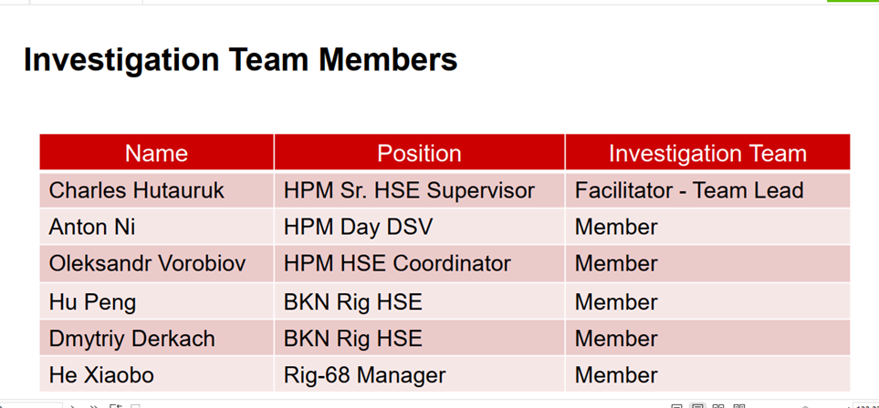Select the Oleksandr Vorobiov cell
The width and height of the screenshot is (879, 408).
(156, 263)
